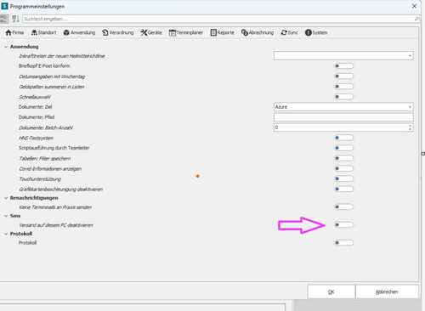This screenshot has width=425, height=311.
Task: Click the Suchtext eingeben search field
Action: (221, 19)
